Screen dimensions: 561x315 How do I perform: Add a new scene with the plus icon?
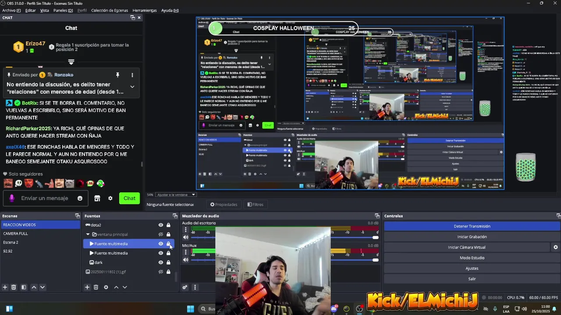click(x=5, y=287)
